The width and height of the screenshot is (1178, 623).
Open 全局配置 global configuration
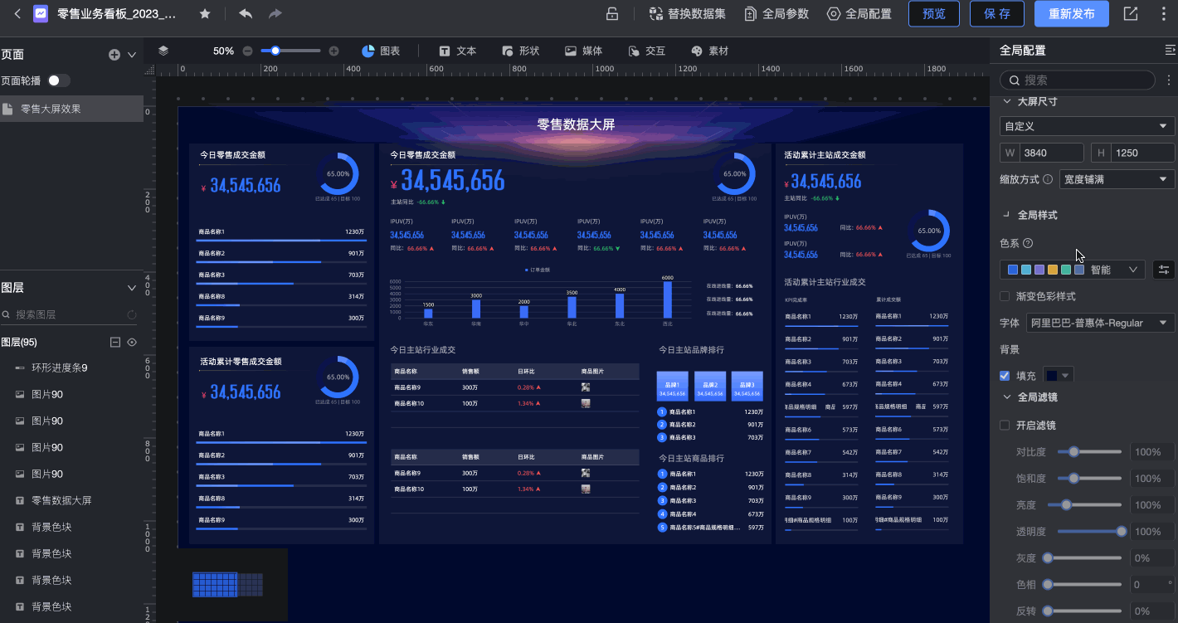[x=859, y=14]
